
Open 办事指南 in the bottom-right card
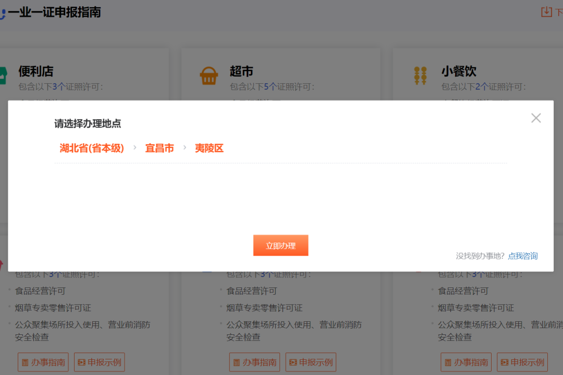click(466, 362)
